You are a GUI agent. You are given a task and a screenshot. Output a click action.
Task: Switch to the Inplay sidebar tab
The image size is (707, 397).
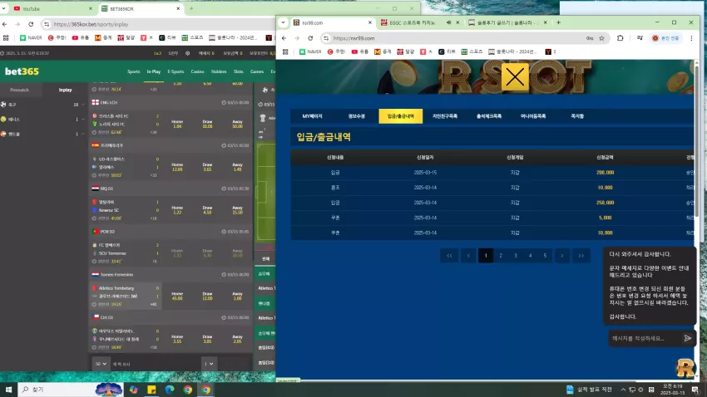coord(65,90)
